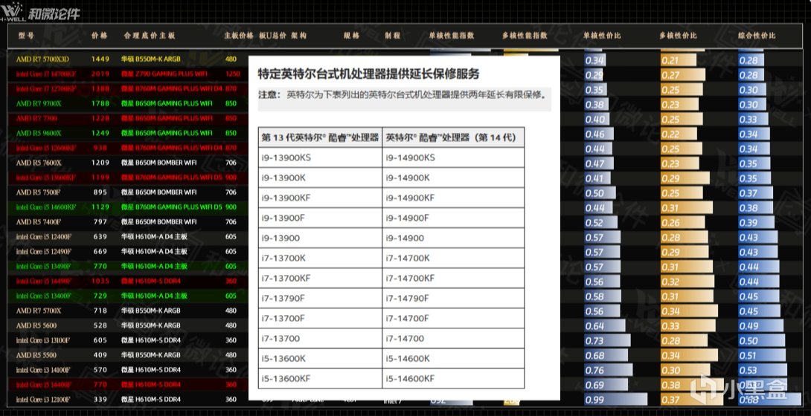Image resolution: width=811 pixels, height=416 pixels.
Task: Click the 单核性能指数 column header
Action: coord(451,36)
